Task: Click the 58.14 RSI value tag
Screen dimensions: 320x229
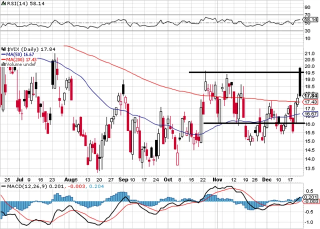Action: [x=311, y=19]
